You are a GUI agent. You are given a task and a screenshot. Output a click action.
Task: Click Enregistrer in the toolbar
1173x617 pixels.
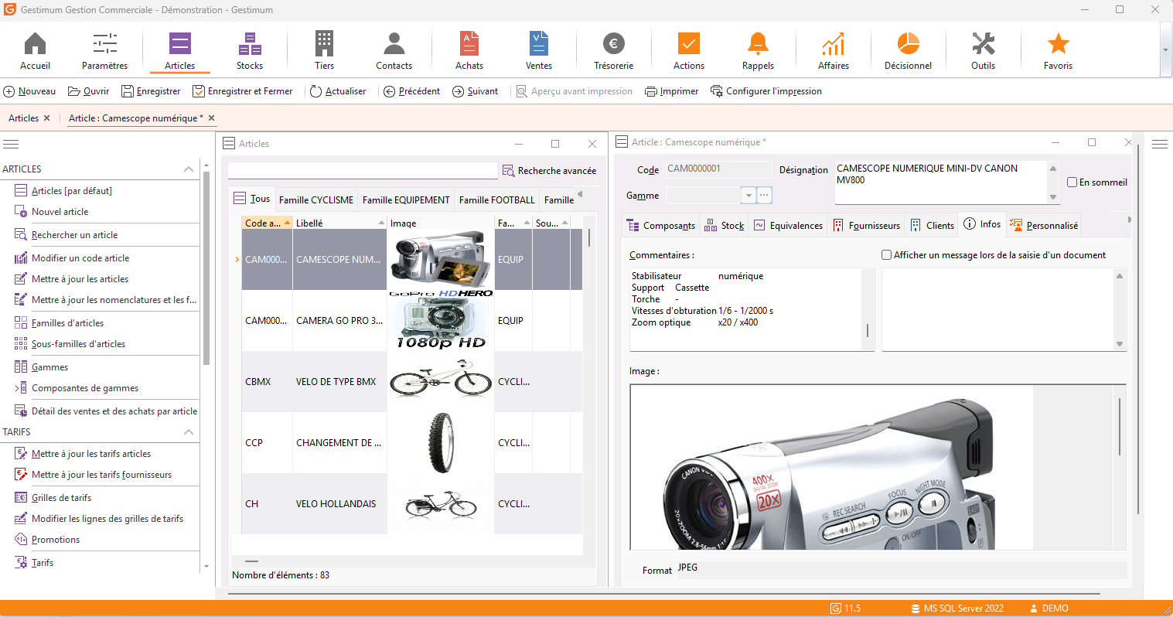tap(151, 91)
